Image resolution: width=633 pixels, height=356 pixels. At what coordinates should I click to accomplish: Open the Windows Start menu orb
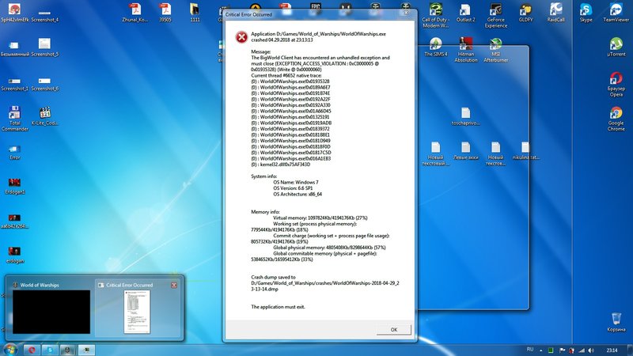pos(9,350)
